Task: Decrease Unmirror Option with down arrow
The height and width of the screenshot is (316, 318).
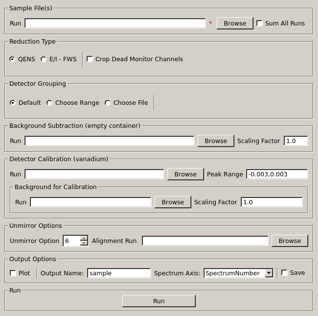Action: pyautogui.click(x=84, y=243)
